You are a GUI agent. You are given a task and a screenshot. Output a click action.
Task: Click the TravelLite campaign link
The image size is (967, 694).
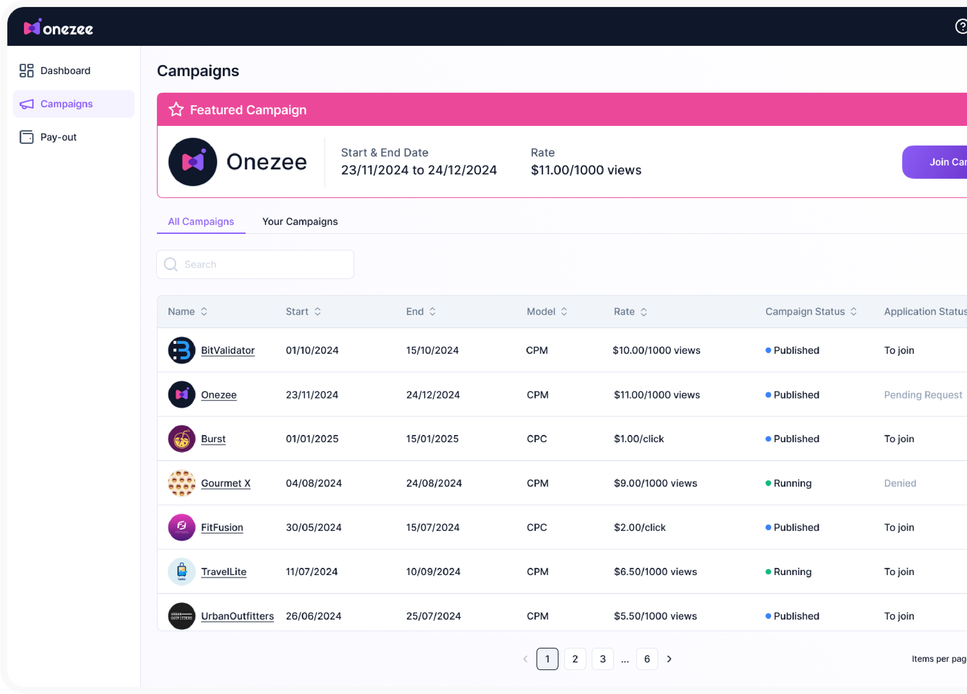(x=223, y=571)
